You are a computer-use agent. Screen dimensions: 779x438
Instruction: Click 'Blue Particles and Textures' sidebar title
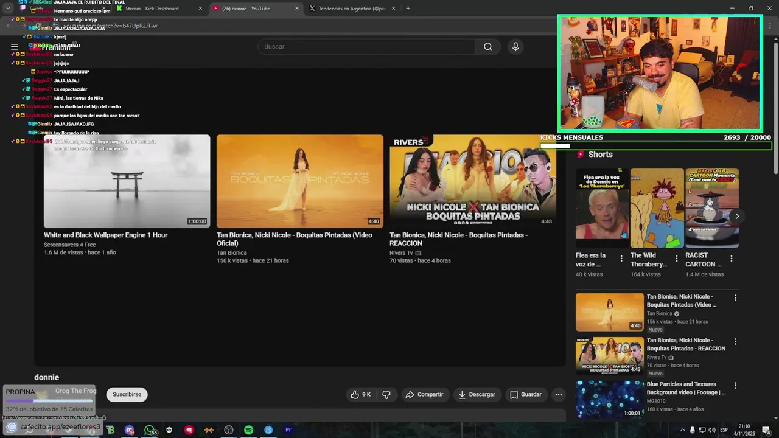(686, 388)
